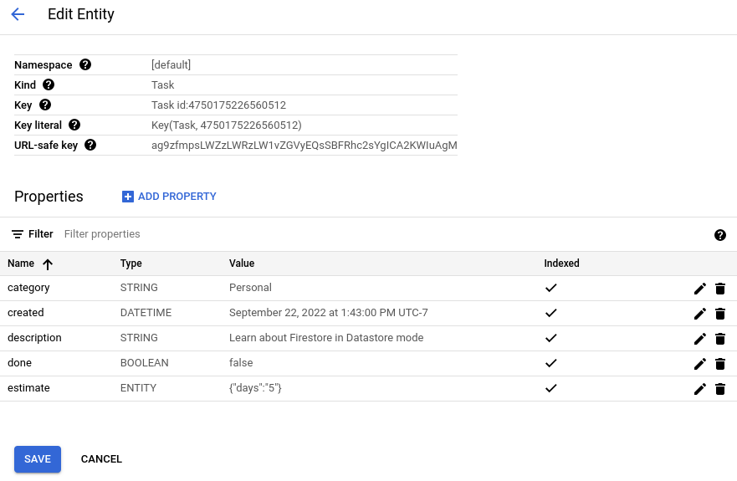
Task: Click the Filter list icon
Action: (18, 235)
